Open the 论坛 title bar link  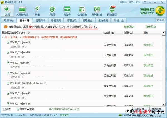138,2
